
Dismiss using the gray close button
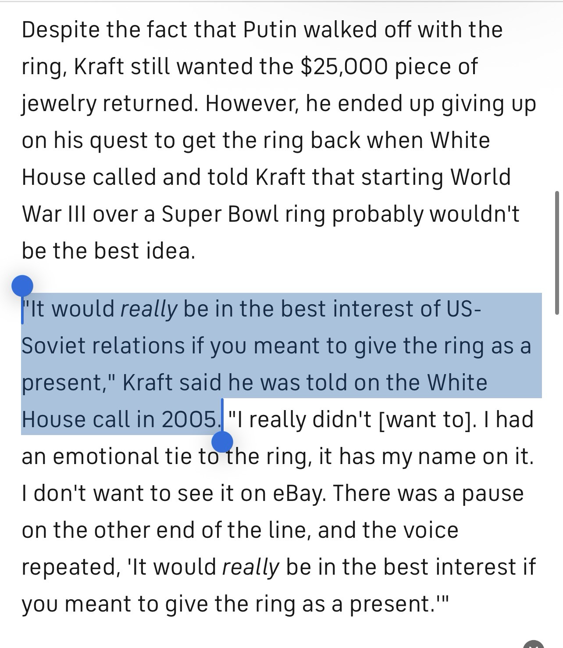coord(533,644)
